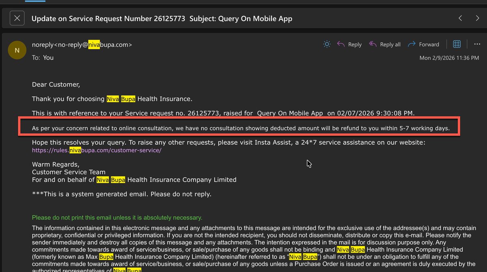Click the "Customer Service Team" signature line
This screenshot has height=272, width=487.
tap(69, 172)
